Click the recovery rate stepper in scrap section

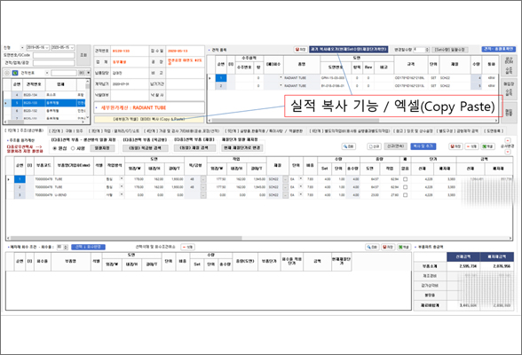(66, 247)
